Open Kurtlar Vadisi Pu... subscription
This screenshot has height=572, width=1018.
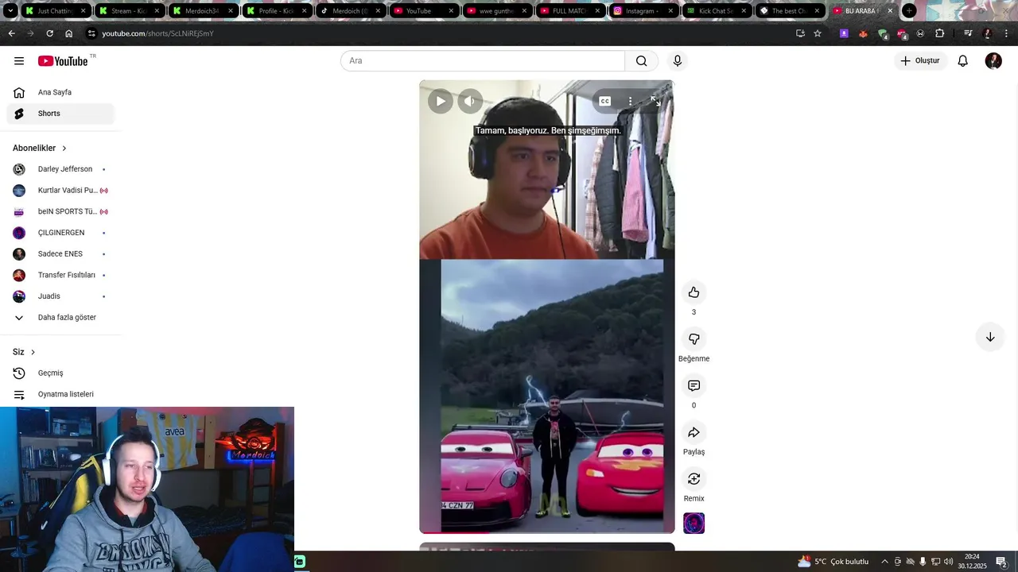pyautogui.click(x=60, y=191)
